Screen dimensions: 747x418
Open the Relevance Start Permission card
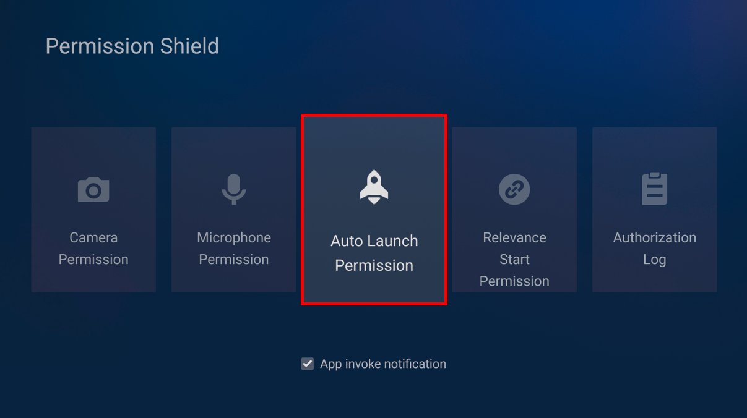(x=514, y=209)
